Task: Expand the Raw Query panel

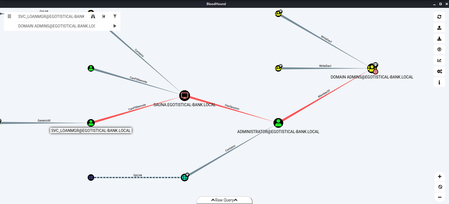Action: click(x=224, y=200)
